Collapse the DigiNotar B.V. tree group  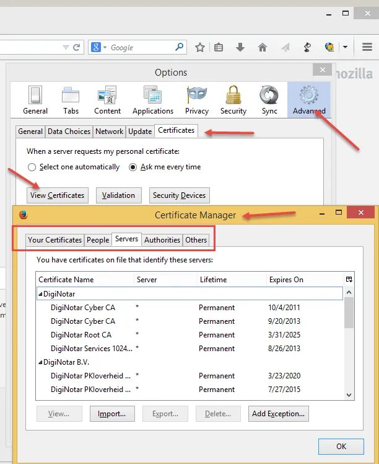pos(40,362)
